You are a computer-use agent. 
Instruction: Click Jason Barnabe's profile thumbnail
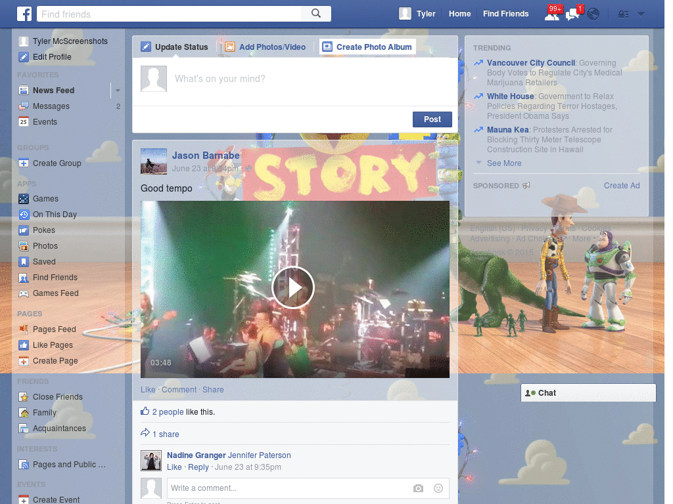pyautogui.click(x=154, y=161)
